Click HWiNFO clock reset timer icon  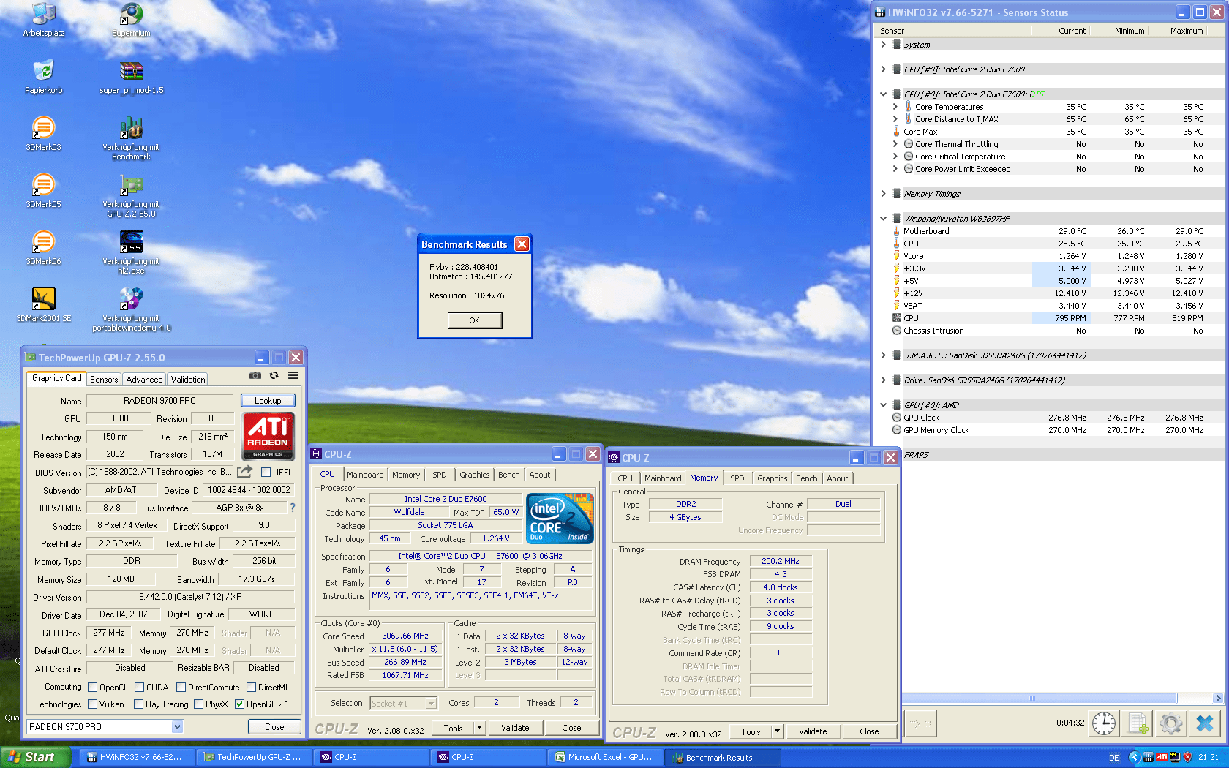pyautogui.click(x=1104, y=723)
